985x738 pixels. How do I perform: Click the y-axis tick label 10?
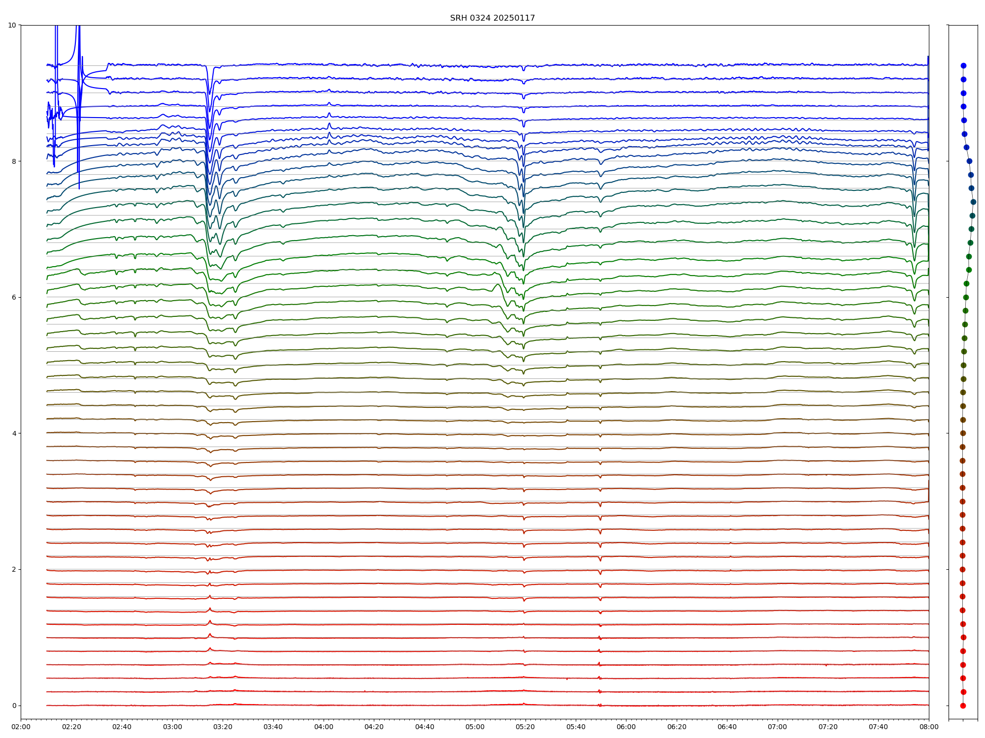pos(12,25)
